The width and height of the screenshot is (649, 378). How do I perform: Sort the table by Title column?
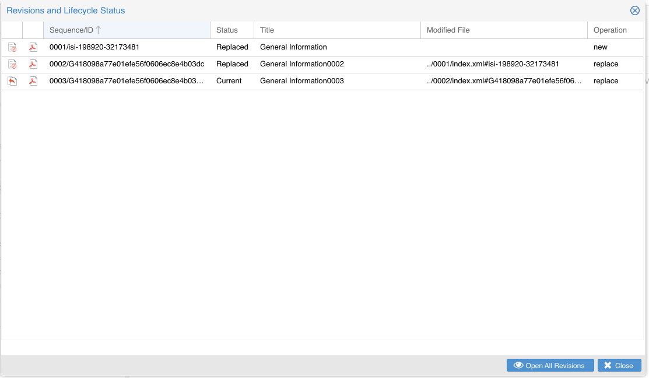[267, 30]
